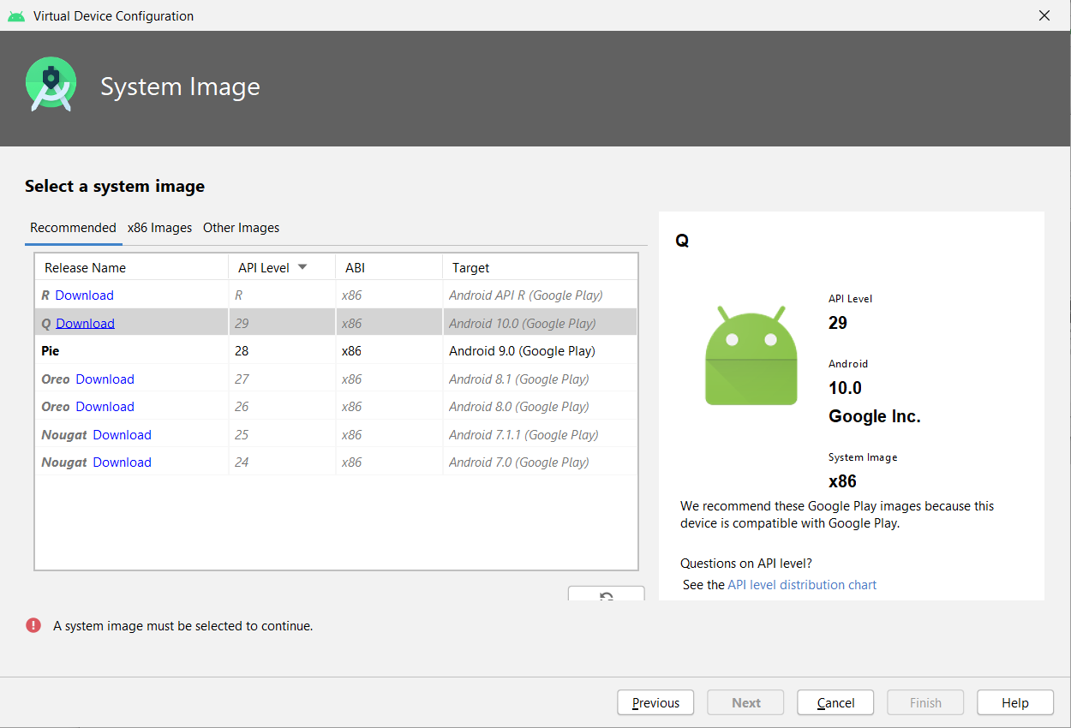Open the Other Images tab

point(241,228)
